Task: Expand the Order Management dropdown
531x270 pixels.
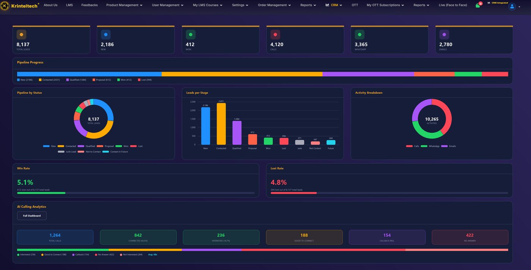Action: click(274, 5)
